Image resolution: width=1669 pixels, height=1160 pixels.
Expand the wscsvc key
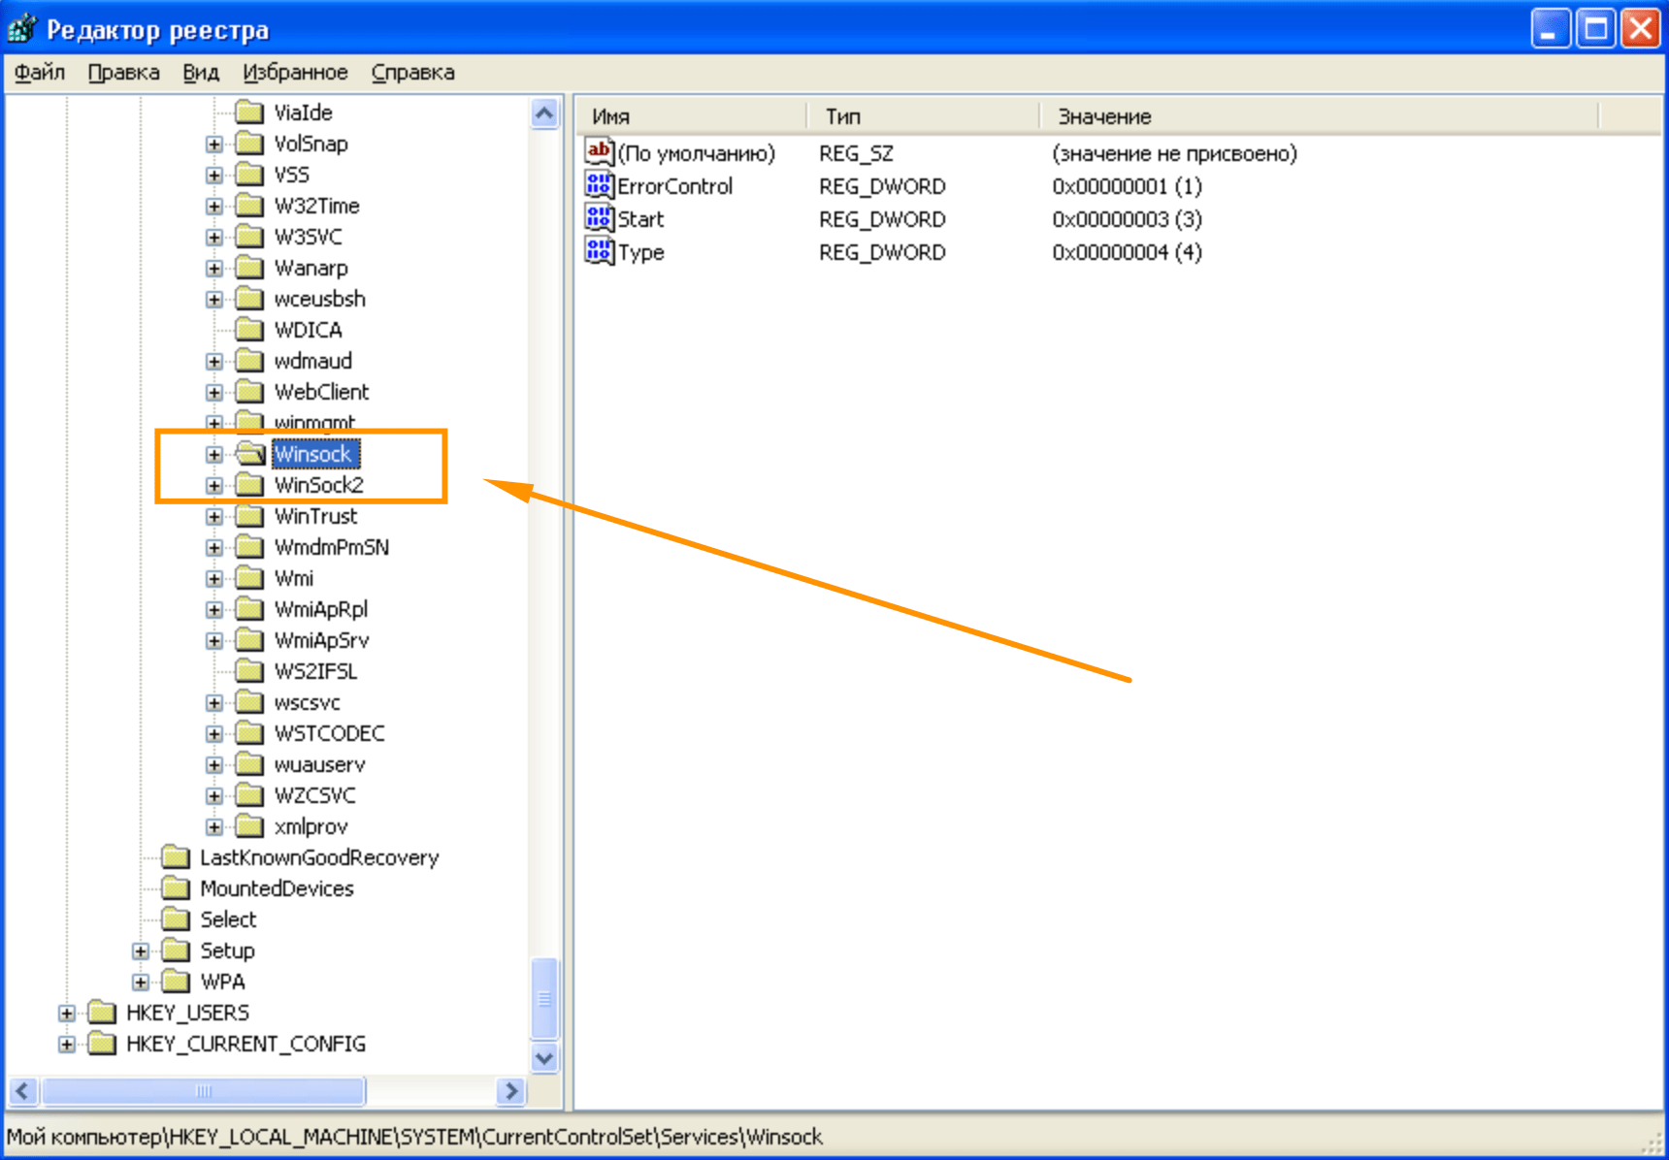pos(214,703)
